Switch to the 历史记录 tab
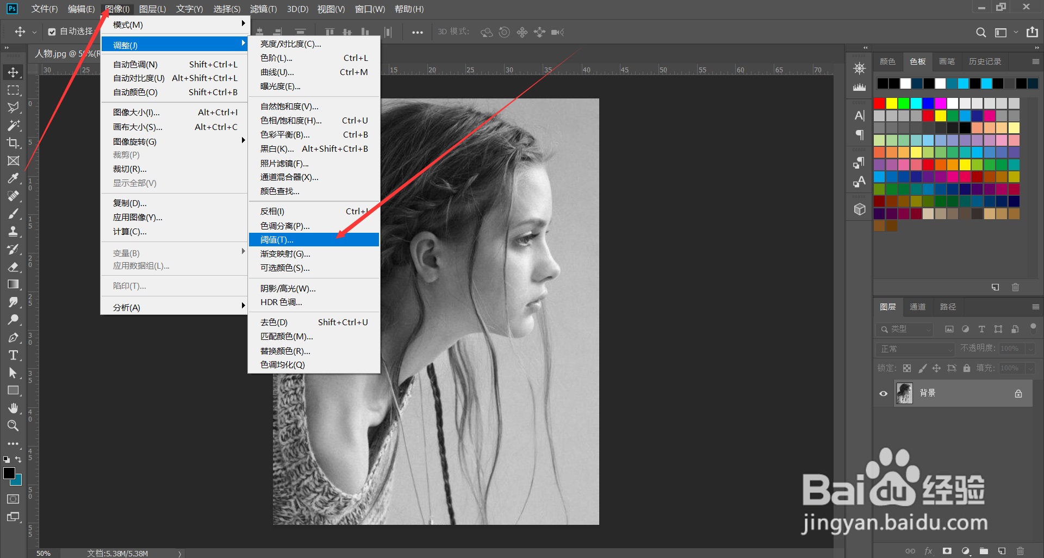Image resolution: width=1044 pixels, height=558 pixels. 985,61
